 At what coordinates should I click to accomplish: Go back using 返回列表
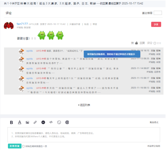pos(85,105)
